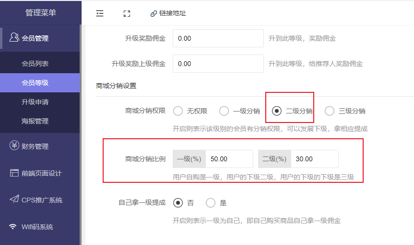
Task: Click the 升级奖励上级佣金 label
Action: pyautogui.click(x=139, y=64)
